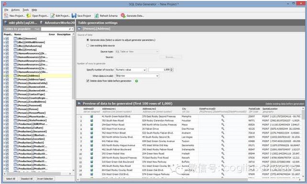This screenshot has height=184, width=307.
Task: Open the File menu
Action: pos(6,10)
